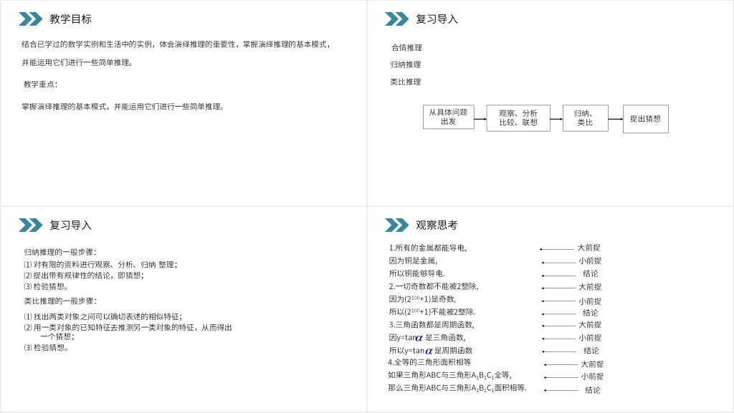Click 检验猜想 step under 类比推理 steps

[46, 348]
